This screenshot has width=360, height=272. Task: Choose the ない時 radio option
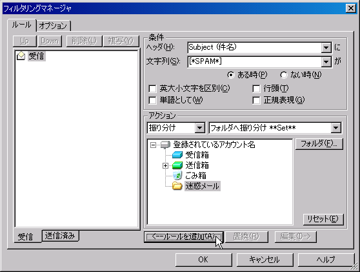(284, 75)
